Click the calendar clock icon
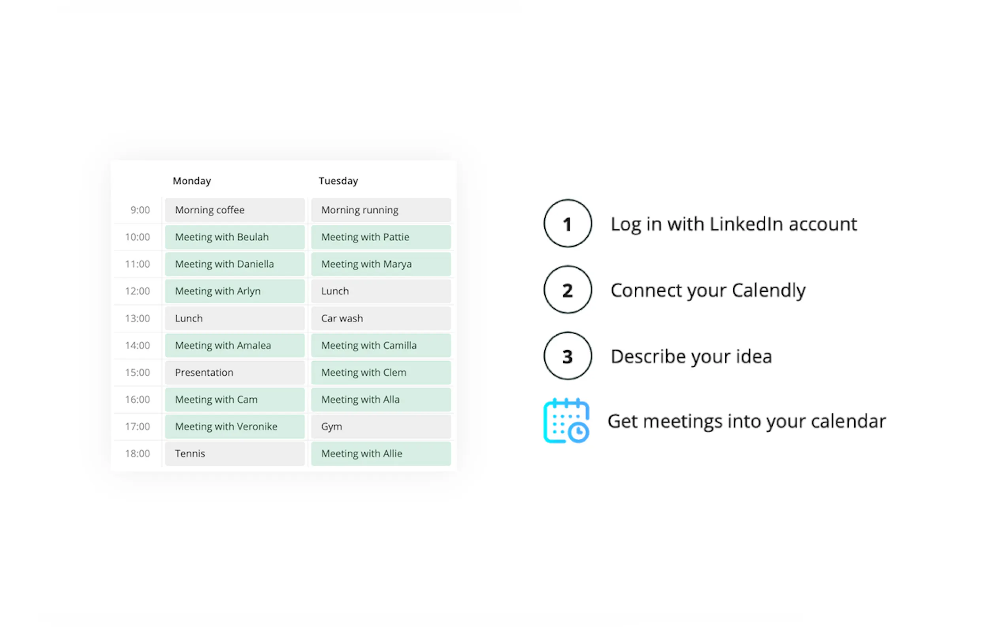Image resolution: width=1004 pixels, height=627 pixels. pos(566,421)
